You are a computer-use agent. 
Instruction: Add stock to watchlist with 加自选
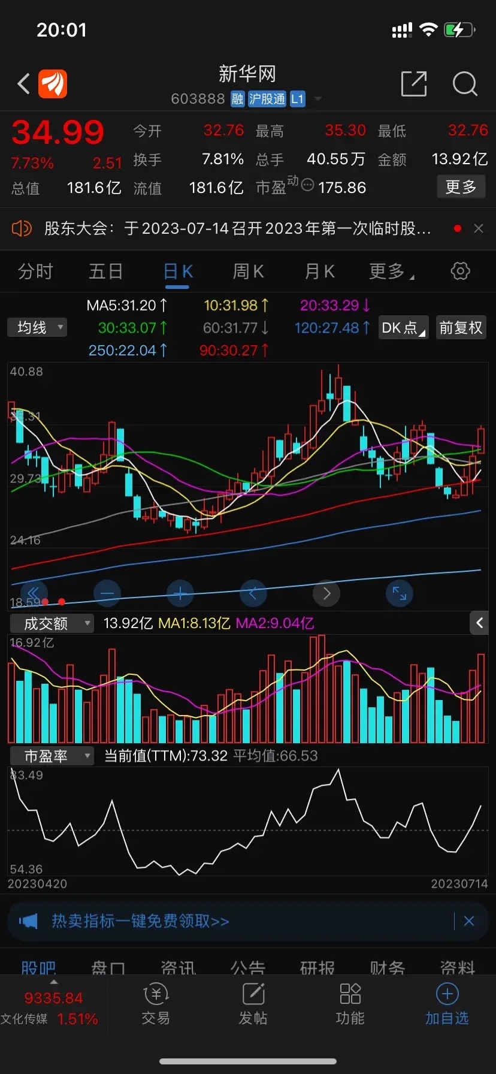pyautogui.click(x=447, y=1005)
